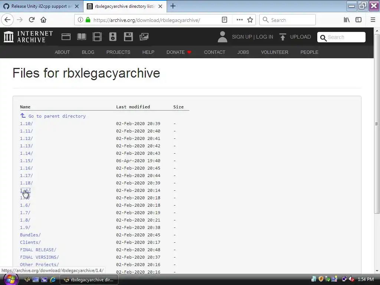The image size is (380, 285).
Task: Open the 1.17/ folder
Action: (x=26, y=176)
